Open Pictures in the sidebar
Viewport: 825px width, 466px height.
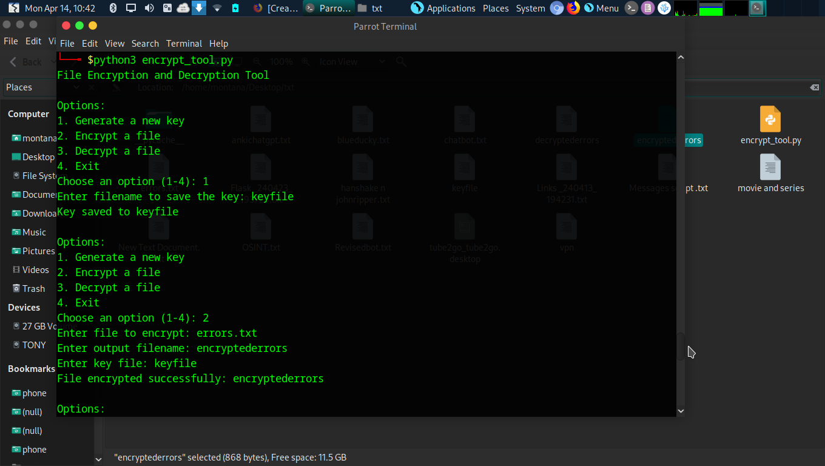click(x=33, y=251)
